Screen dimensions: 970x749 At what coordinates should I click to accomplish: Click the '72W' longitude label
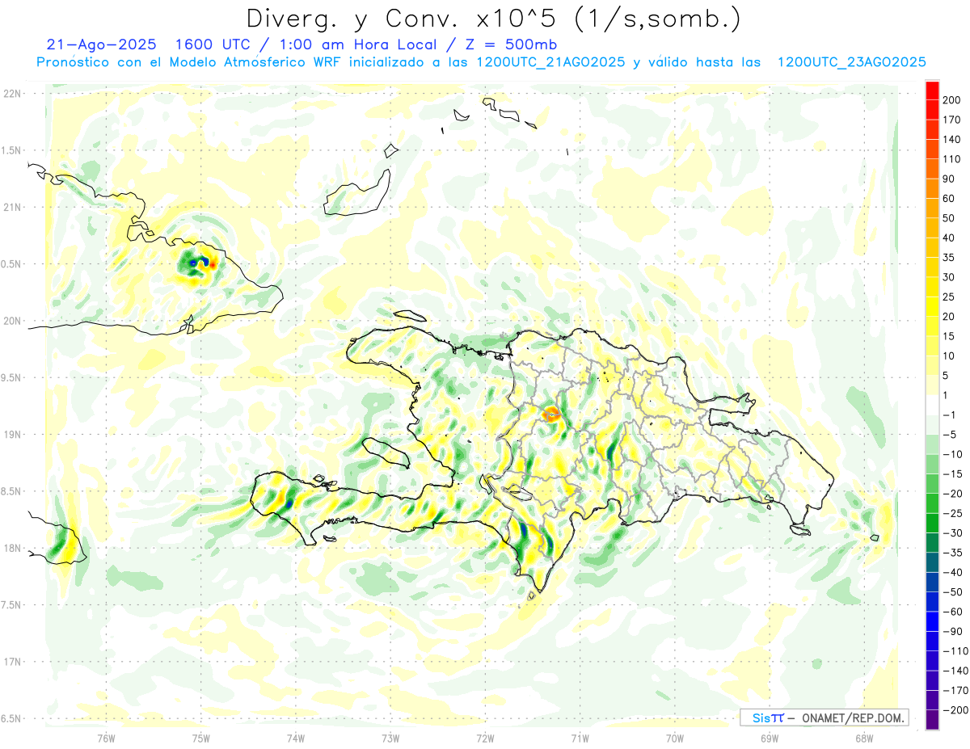(x=485, y=738)
